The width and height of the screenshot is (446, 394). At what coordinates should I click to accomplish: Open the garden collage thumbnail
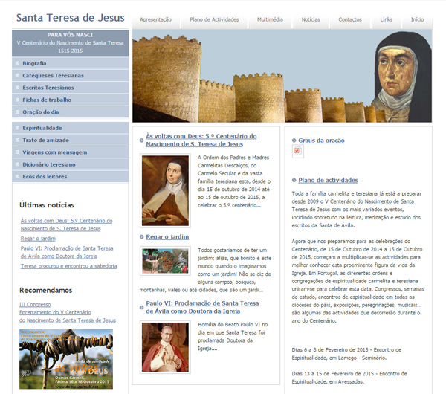tap(165, 261)
